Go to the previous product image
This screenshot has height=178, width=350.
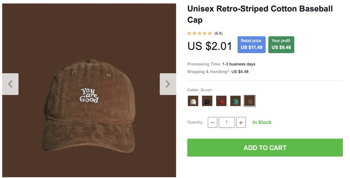click(10, 84)
